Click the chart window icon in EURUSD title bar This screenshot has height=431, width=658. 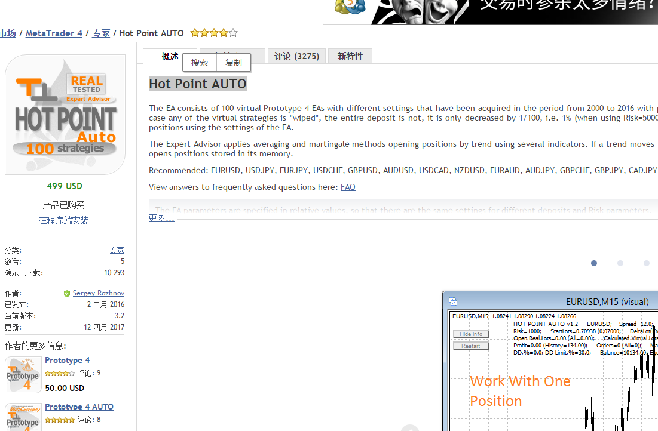coord(453,302)
